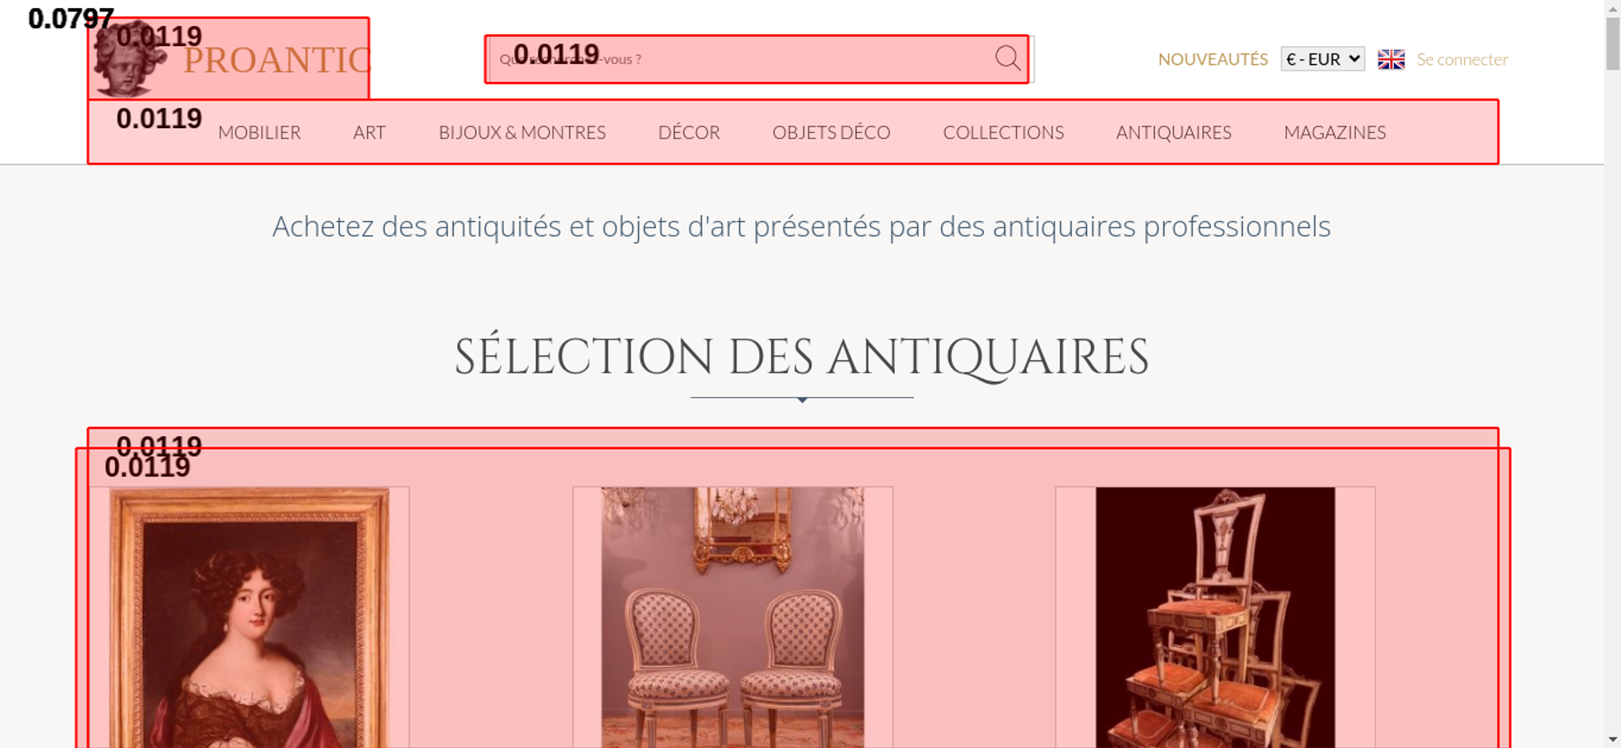This screenshot has width=1621, height=748.
Task: Open the ART menu
Action: (370, 132)
